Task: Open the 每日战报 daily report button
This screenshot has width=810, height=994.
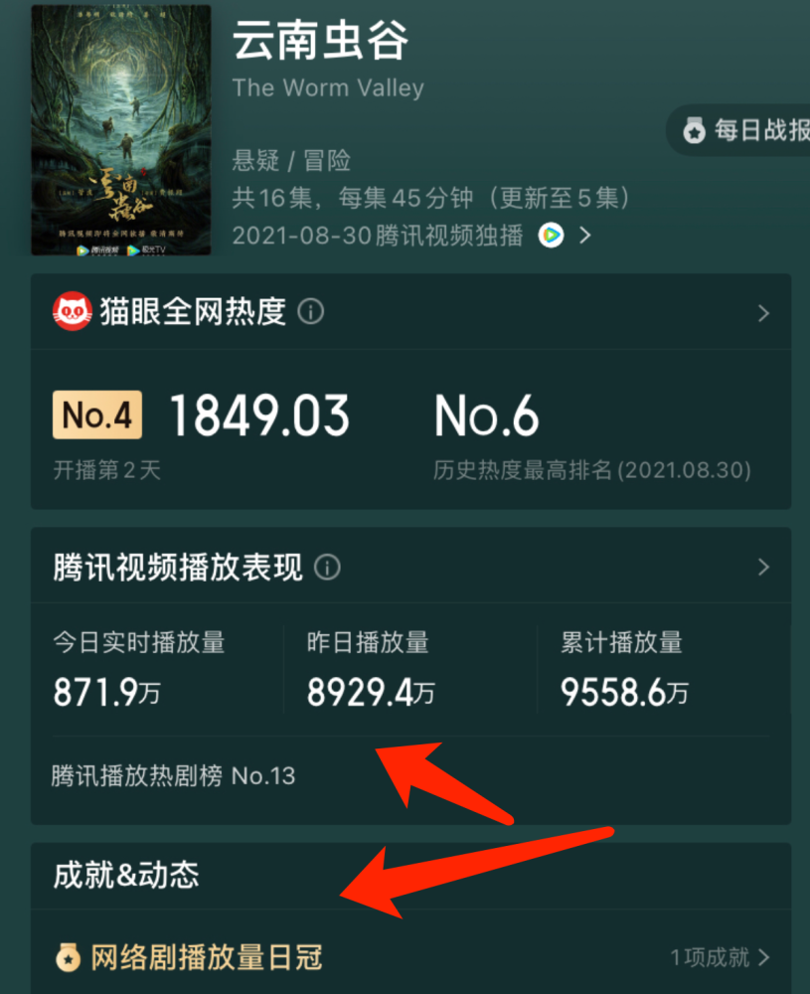Action: coord(738,130)
